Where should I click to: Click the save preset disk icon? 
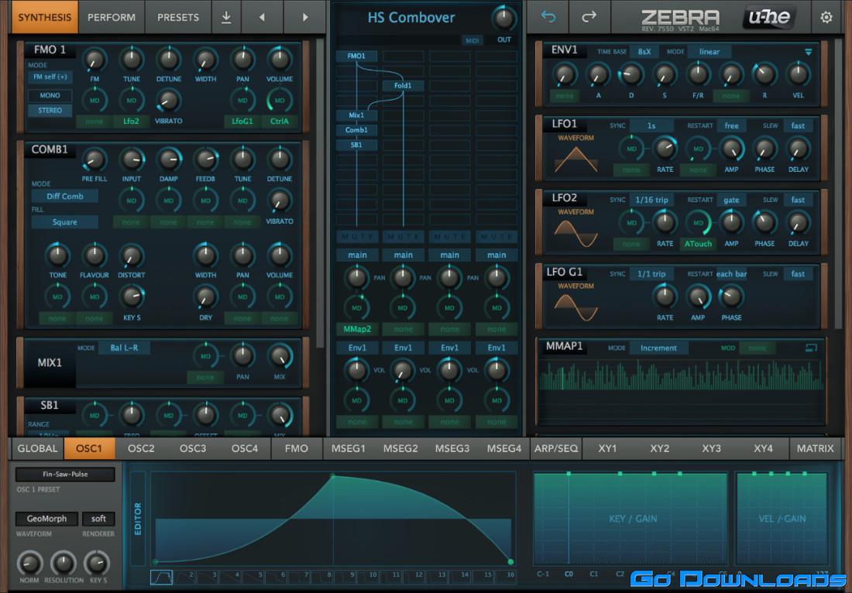click(x=226, y=17)
